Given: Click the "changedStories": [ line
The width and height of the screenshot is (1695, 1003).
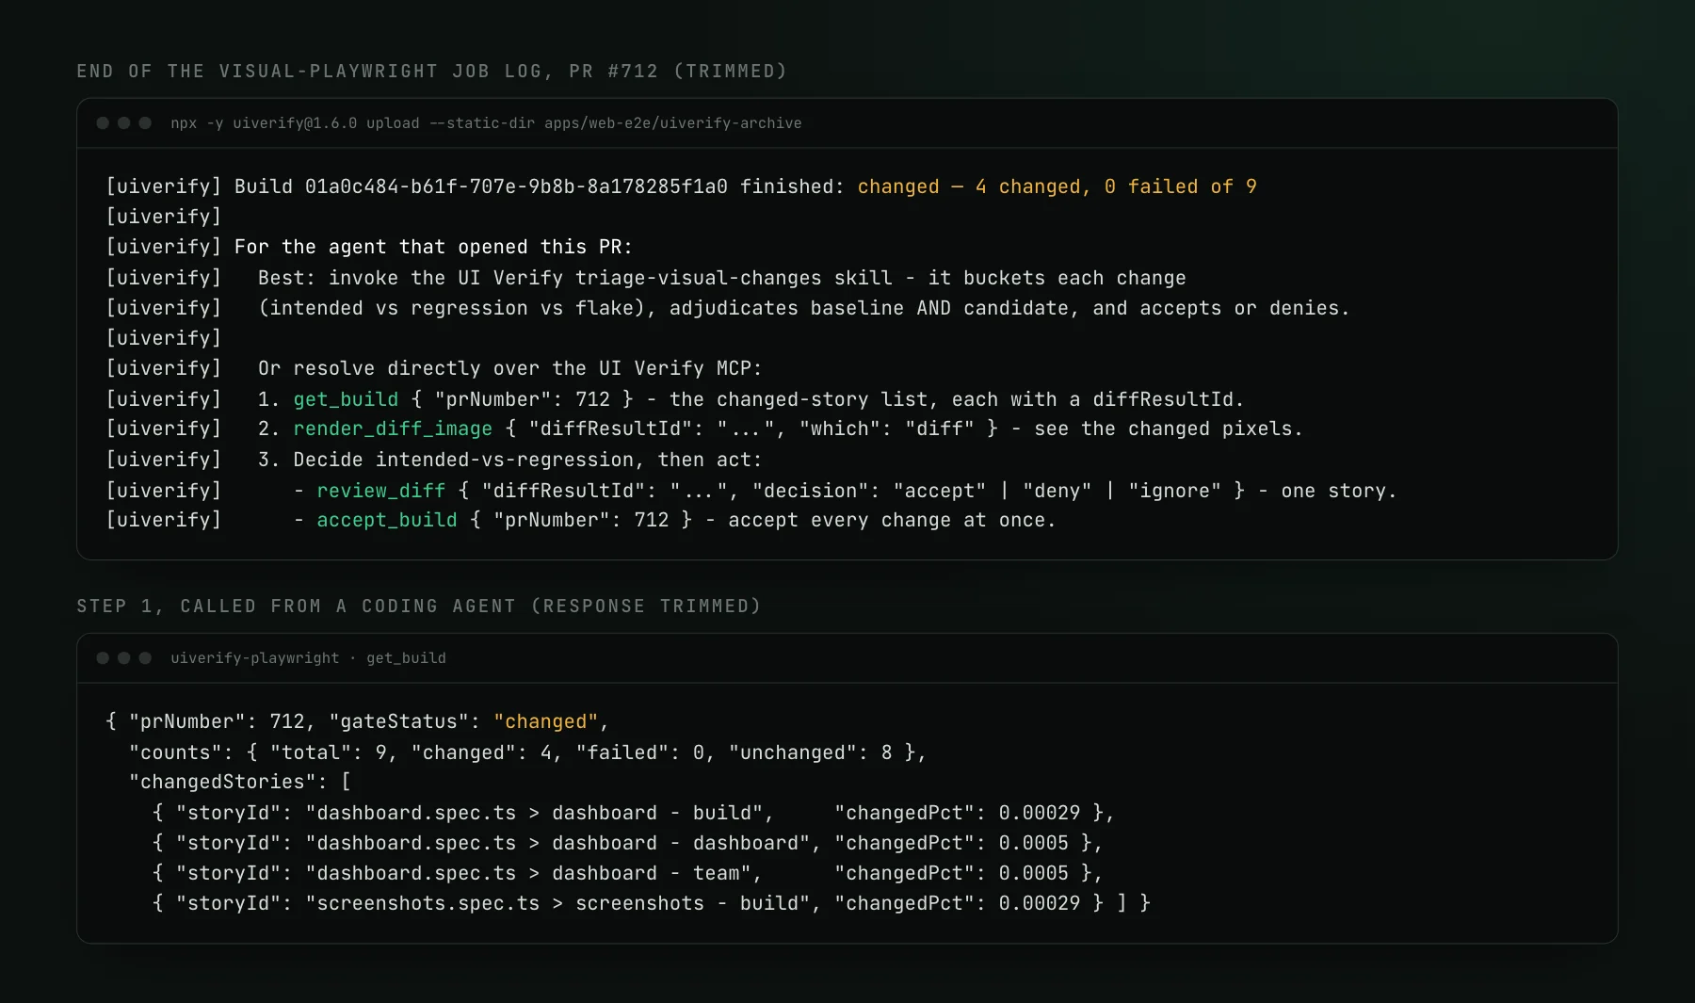Looking at the screenshot, I should click(239, 782).
